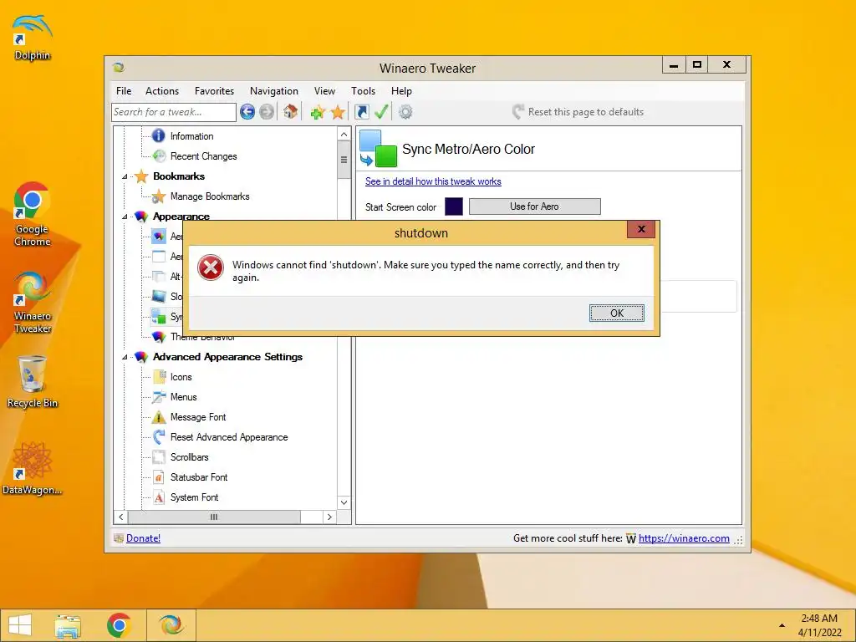Open the File menu
The height and width of the screenshot is (642, 856).
coord(124,90)
